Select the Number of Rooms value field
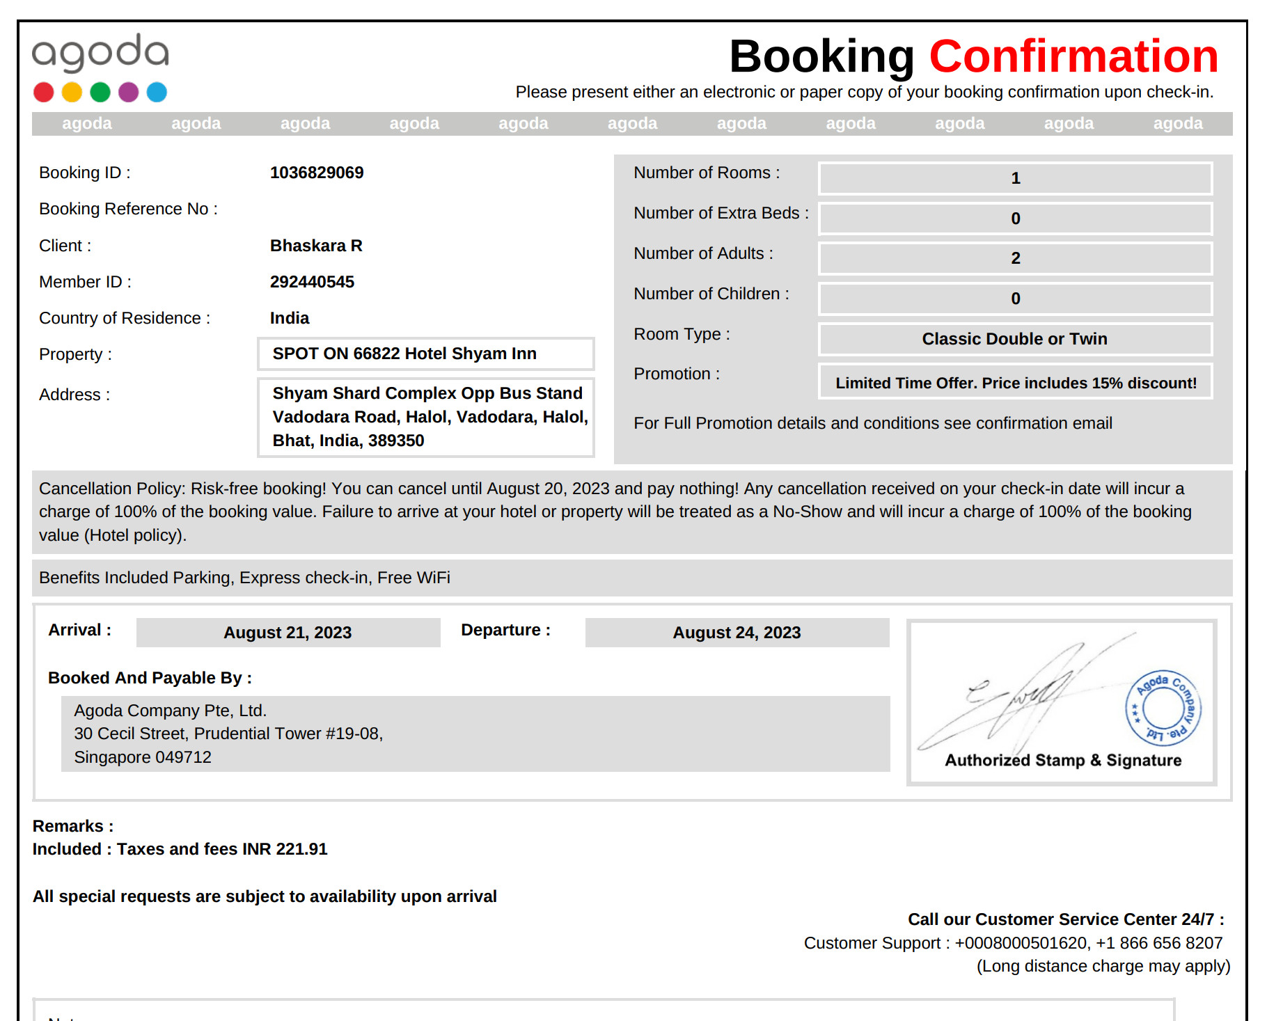The height and width of the screenshot is (1021, 1267). [x=1015, y=178]
